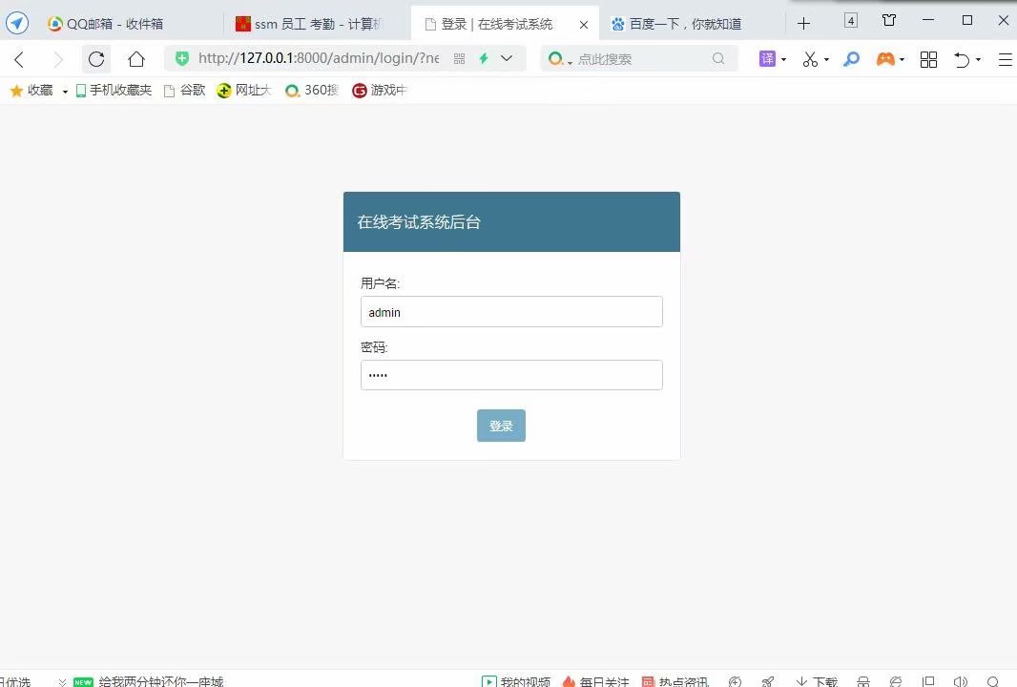
Task: Open 下载 downloads in status bar
Action: [x=818, y=682]
